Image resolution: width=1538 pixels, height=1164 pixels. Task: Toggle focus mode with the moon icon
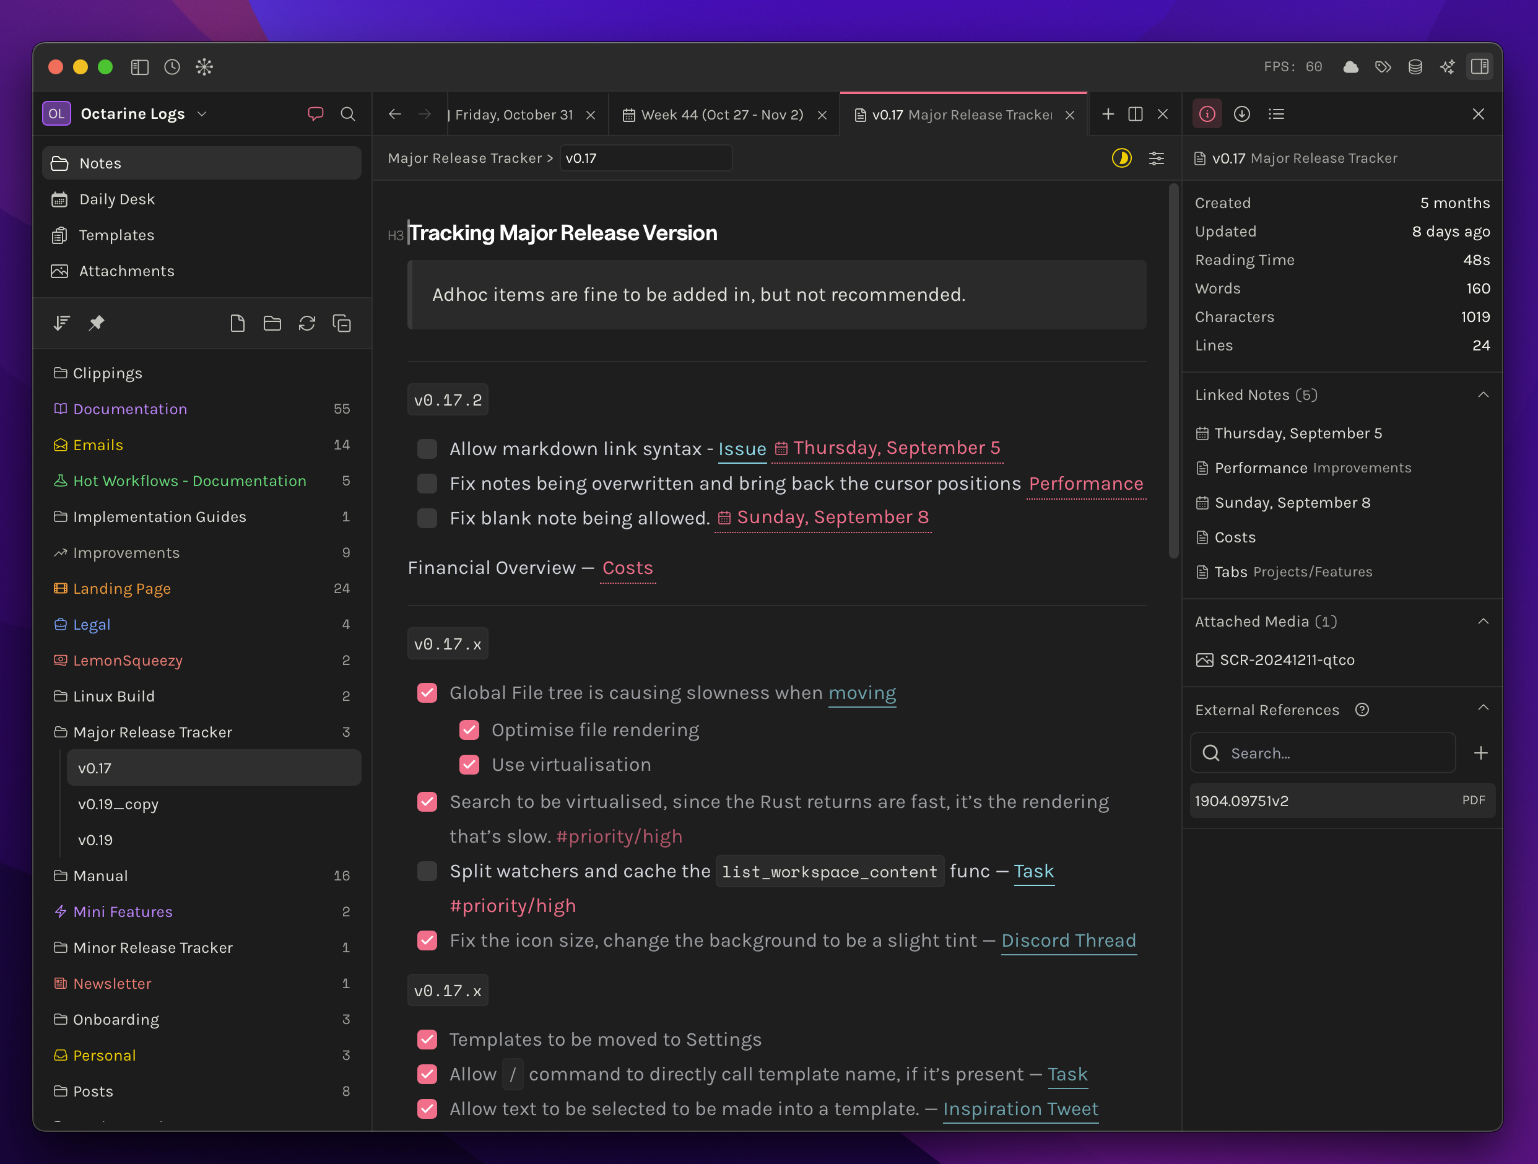[1121, 159]
